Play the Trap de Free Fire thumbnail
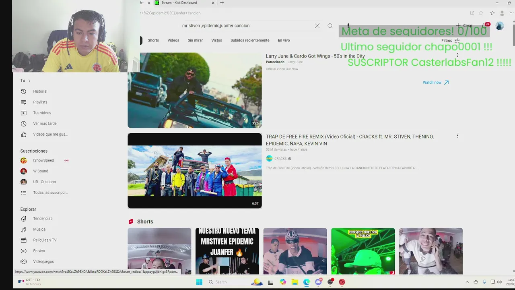The width and height of the screenshot is (515, 290). [195, 171]
